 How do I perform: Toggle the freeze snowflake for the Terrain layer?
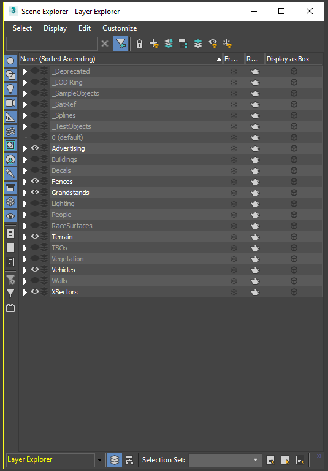click(x=234, y=237)
